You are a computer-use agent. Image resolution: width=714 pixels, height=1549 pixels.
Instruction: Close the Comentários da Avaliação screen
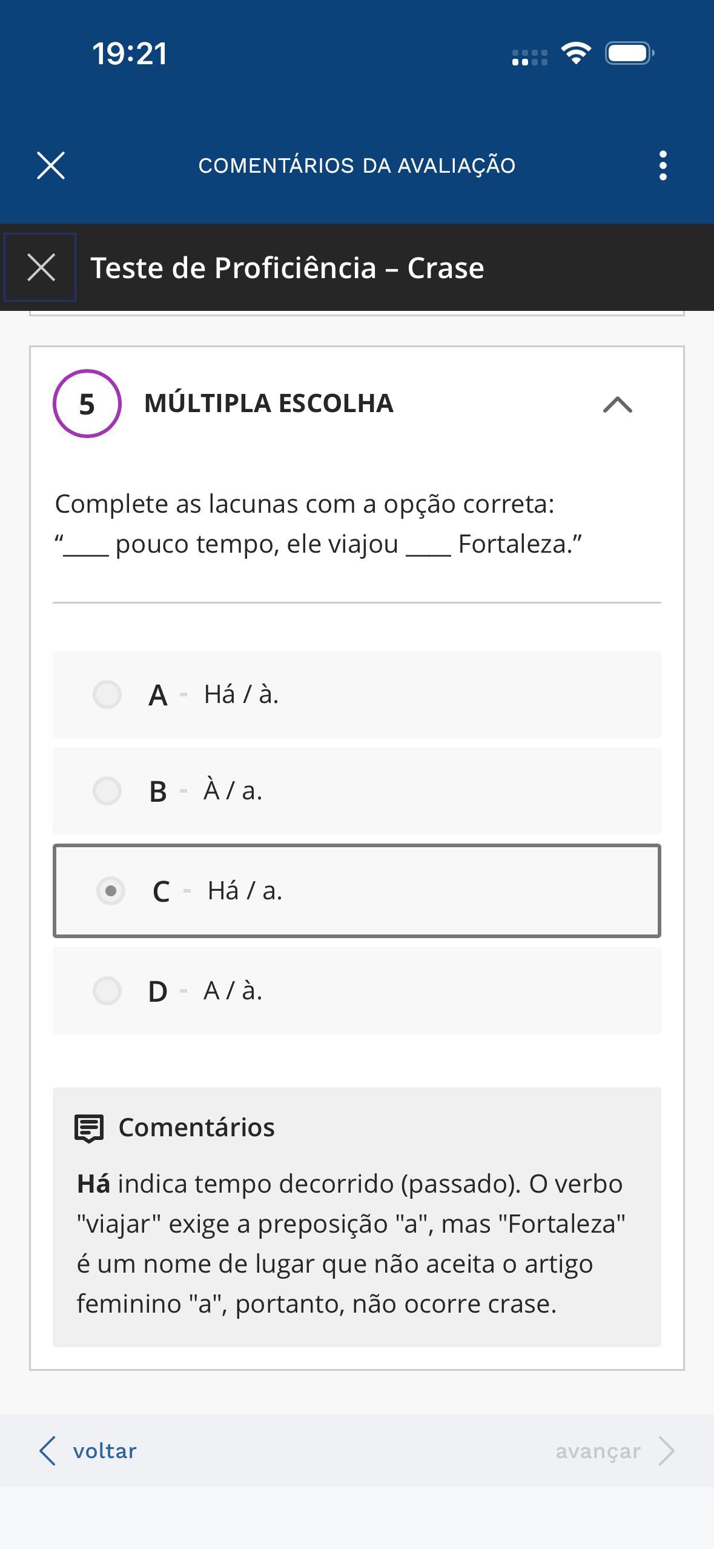tap(51, 165)
